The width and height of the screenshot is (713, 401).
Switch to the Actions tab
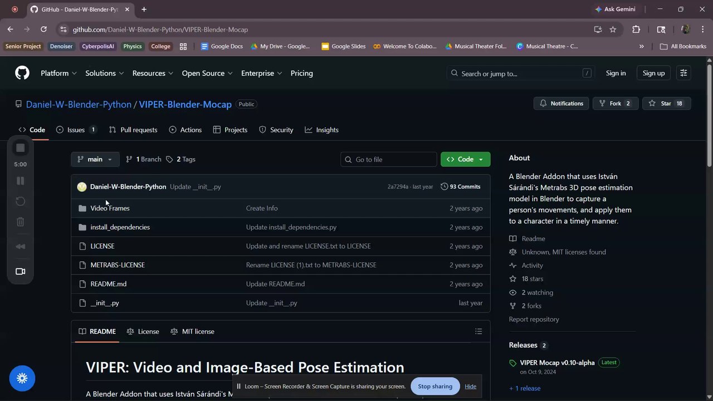[185, 130]
